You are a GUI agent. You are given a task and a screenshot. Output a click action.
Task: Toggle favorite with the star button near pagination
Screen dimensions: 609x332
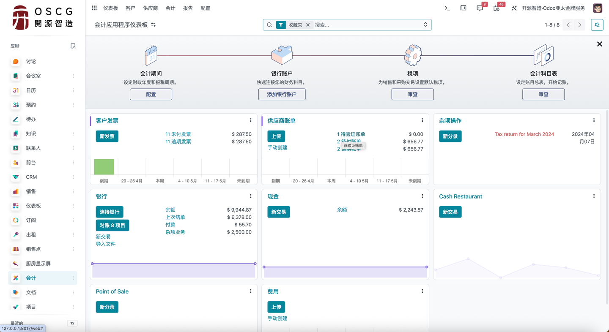[597, 24]
